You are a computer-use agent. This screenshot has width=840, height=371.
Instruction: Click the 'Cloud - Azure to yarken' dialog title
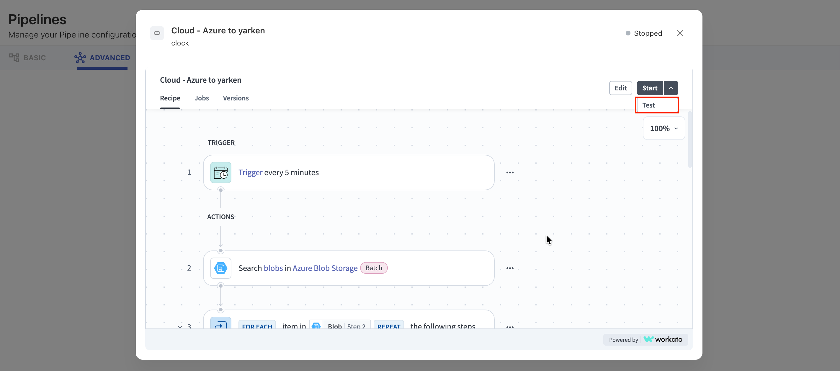pyautogui.click(x=218, y=30)
